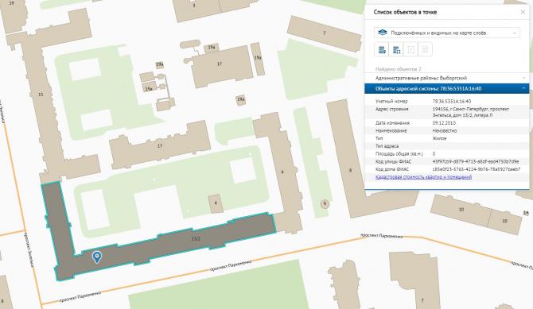
Task: Click the Код дома ФИАС value
Action: tap(477, 169)
